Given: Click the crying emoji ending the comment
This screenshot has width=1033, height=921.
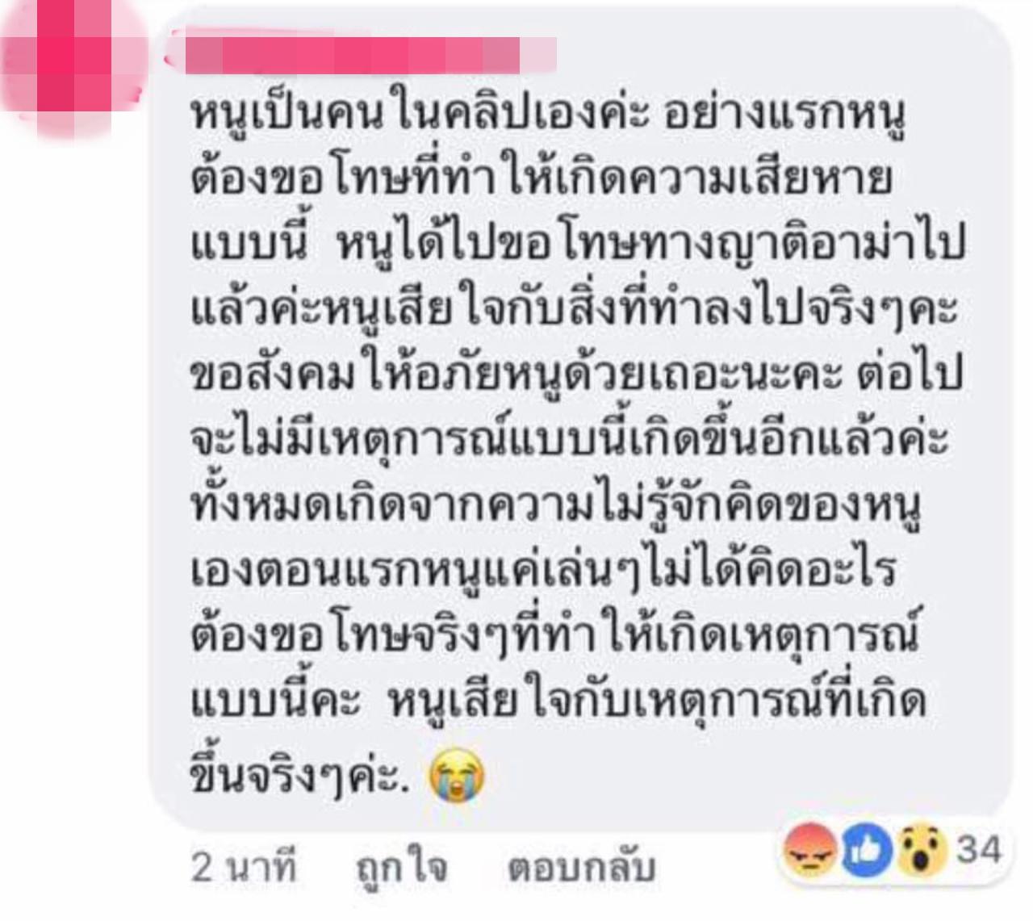Looking at the screenshot, I should coord(458,776).
